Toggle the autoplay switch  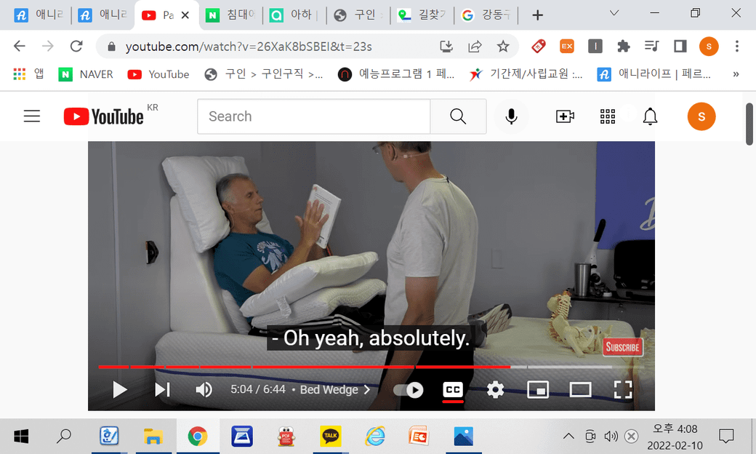(409, 390)
